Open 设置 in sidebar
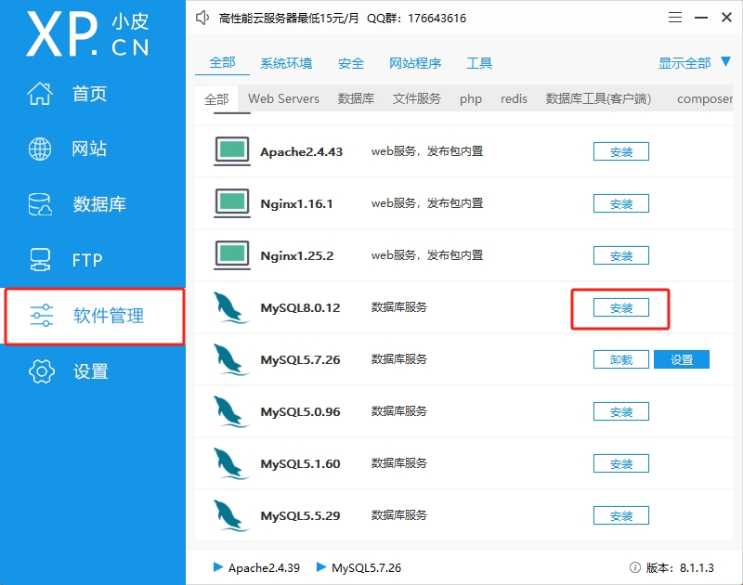 93,370
